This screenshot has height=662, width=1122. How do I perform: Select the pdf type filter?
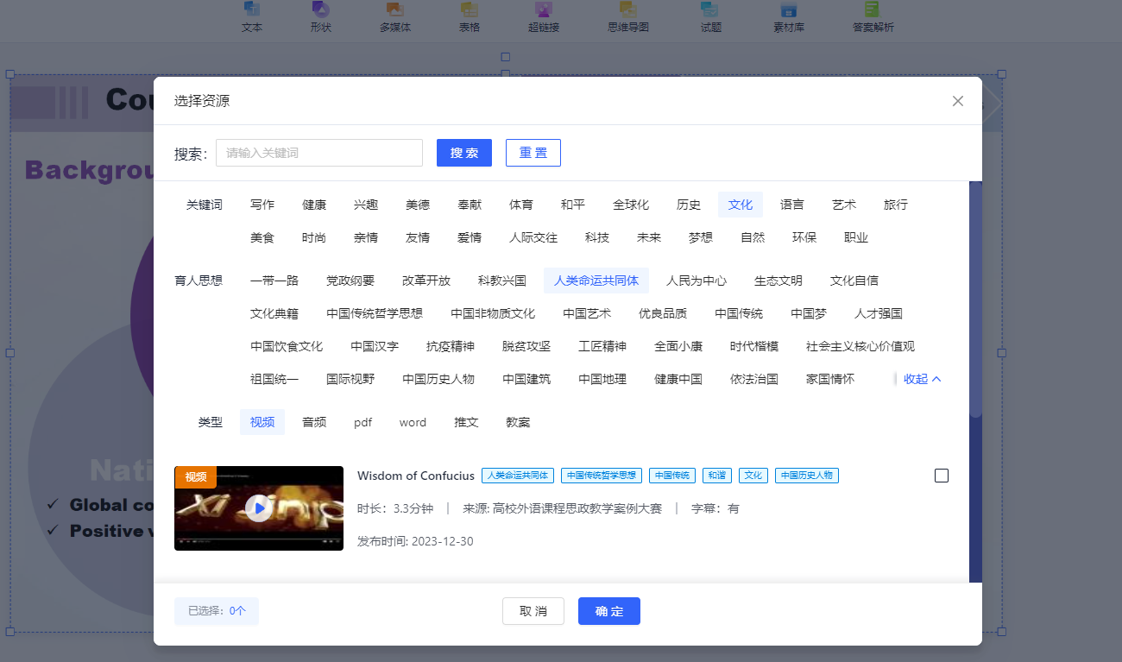(x=362, y=422)
